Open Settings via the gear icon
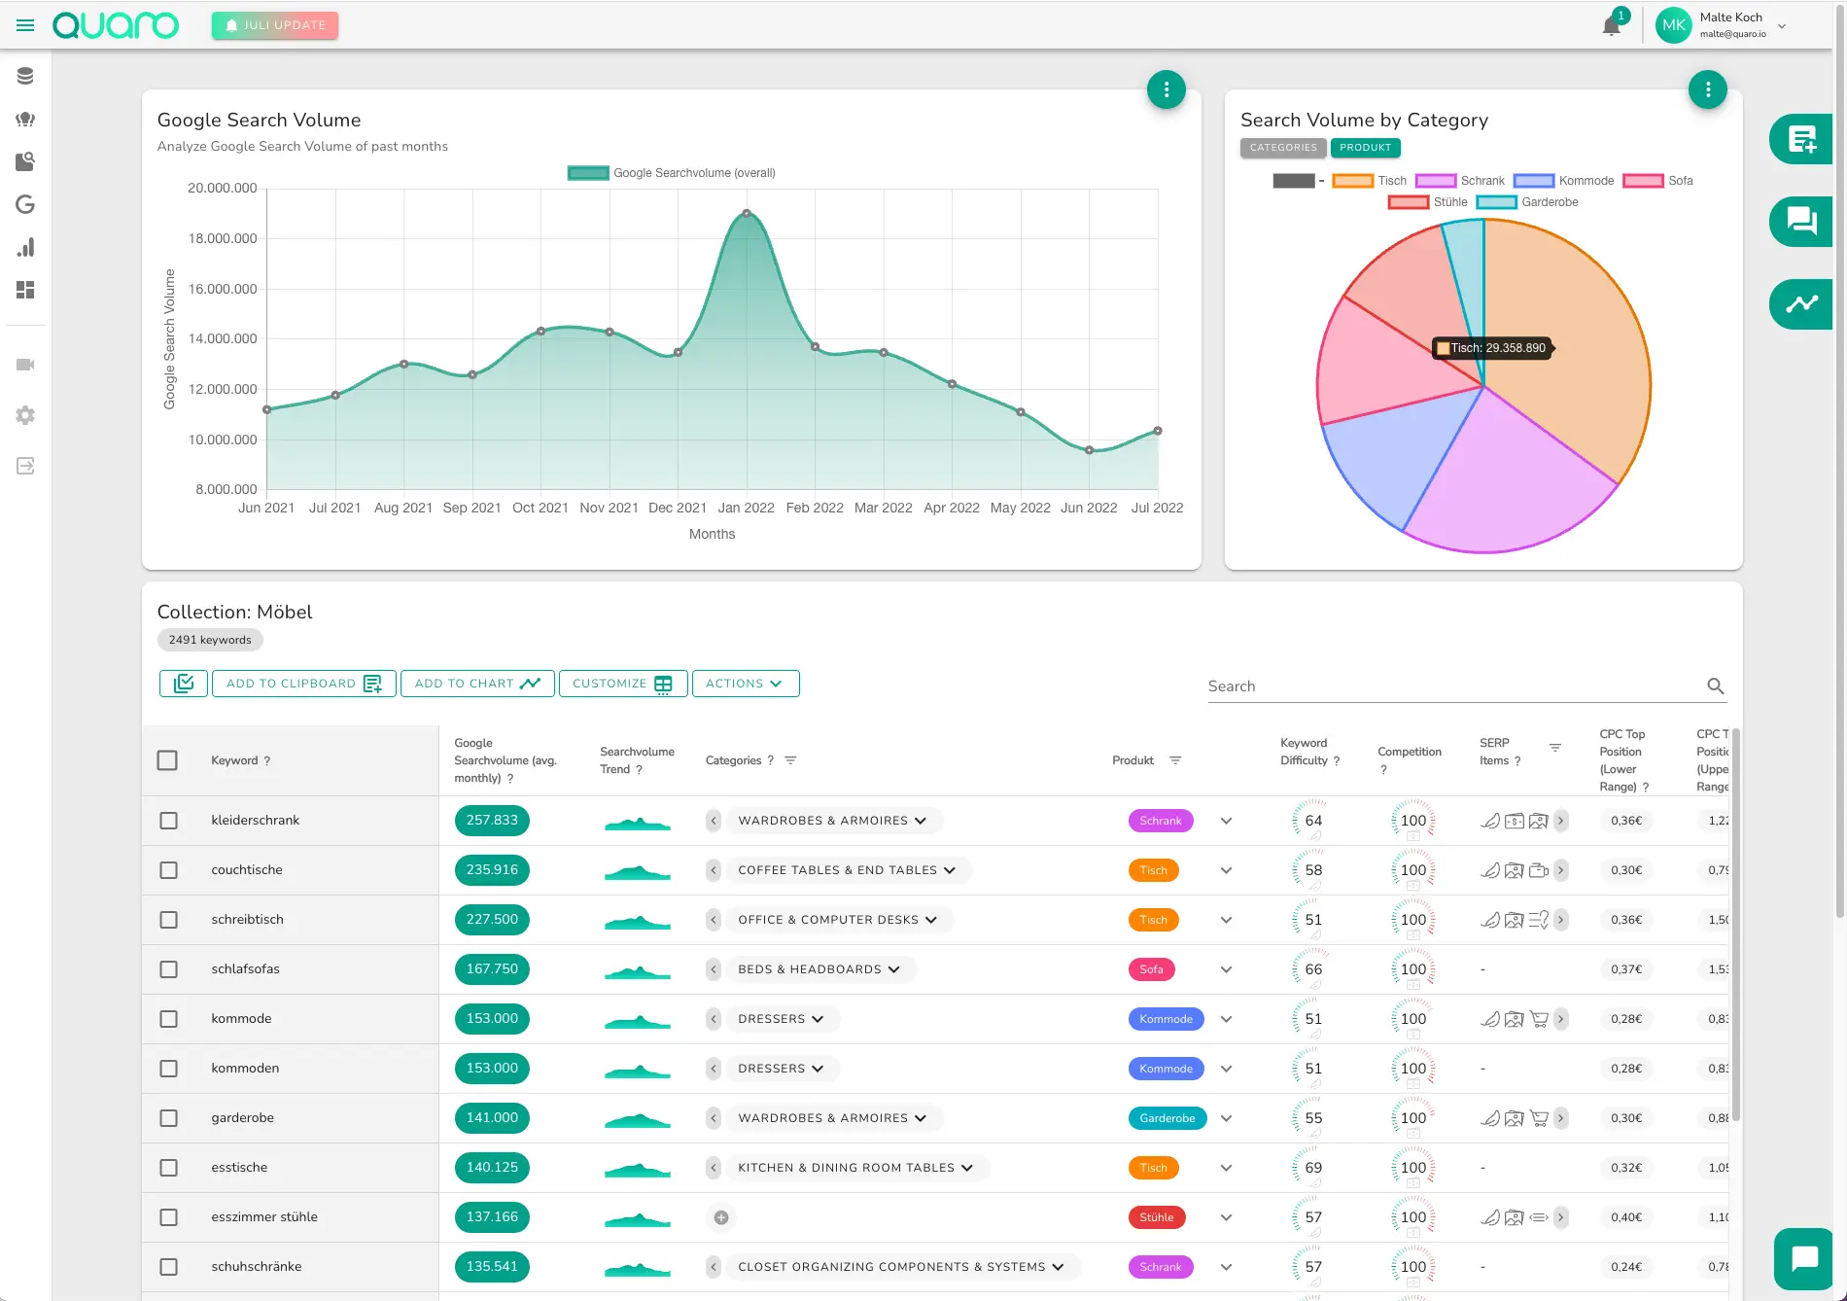1847x1301 pixels. pyautogui.click(x=25, y=415)
